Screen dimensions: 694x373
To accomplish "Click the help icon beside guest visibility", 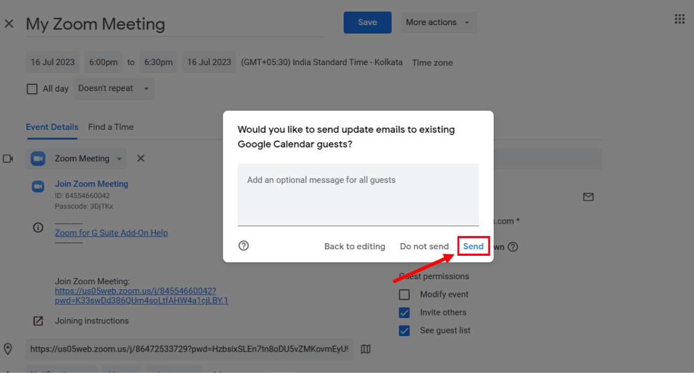I will pyautogui.click(x=513, y=247).
